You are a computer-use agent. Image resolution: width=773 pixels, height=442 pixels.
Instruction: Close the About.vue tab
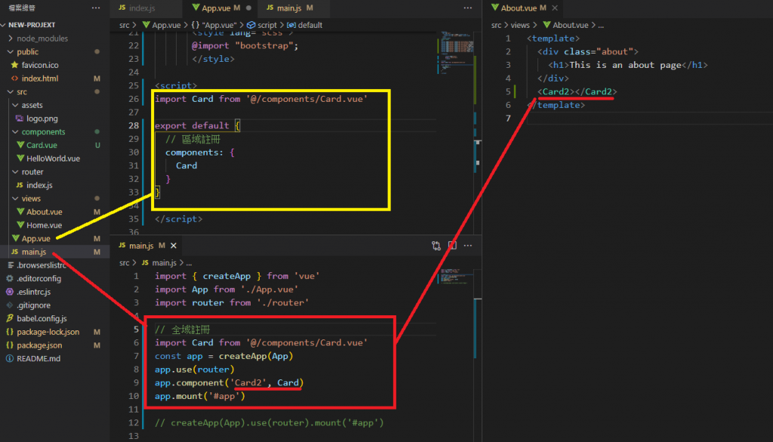click(555, 8)
